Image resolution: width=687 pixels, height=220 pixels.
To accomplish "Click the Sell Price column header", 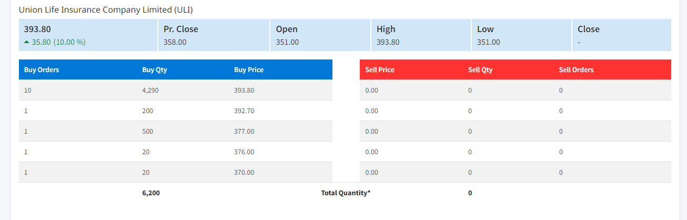I will pyautogui.click(x=380, y=69).
